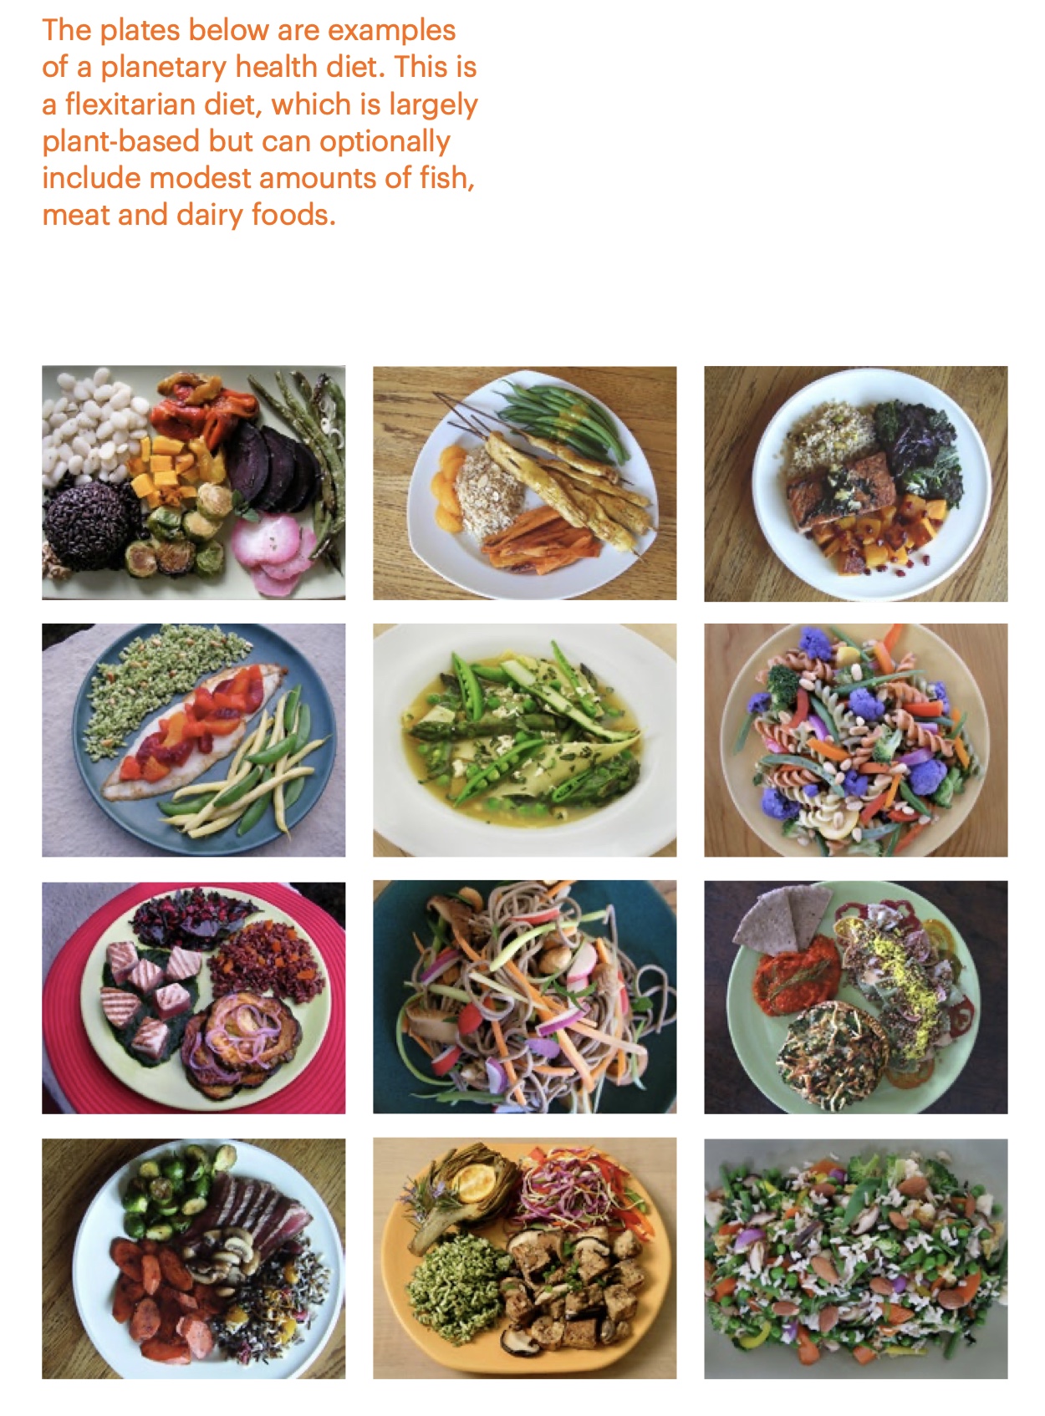Click the rice, pea and almond salad photo
The width and height of the screenshot is (1045, 1416).
[x=855, y=1258]
